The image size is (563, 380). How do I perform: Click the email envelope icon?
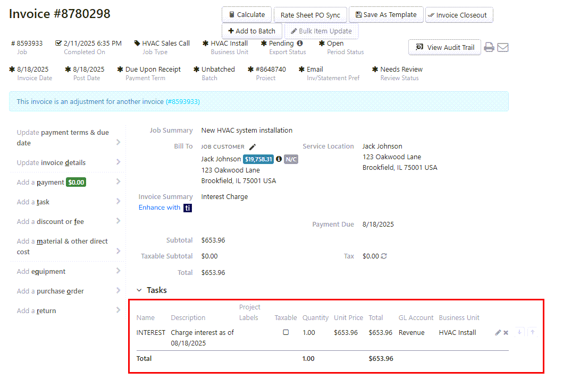[x=503, y=47]
